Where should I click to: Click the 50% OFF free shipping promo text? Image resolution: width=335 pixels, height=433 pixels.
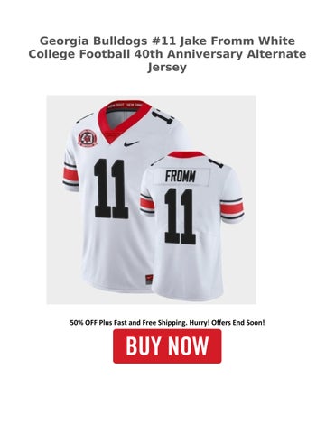coord(167,323)
